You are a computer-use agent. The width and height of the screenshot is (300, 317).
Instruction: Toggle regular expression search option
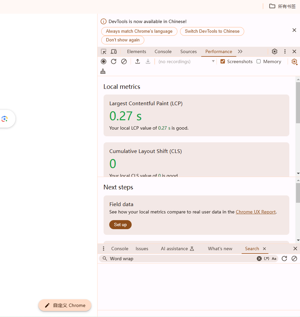pyautogui.click(x=267, y=259)
